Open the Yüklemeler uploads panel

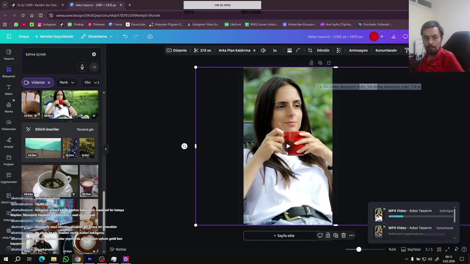point(9,125)
